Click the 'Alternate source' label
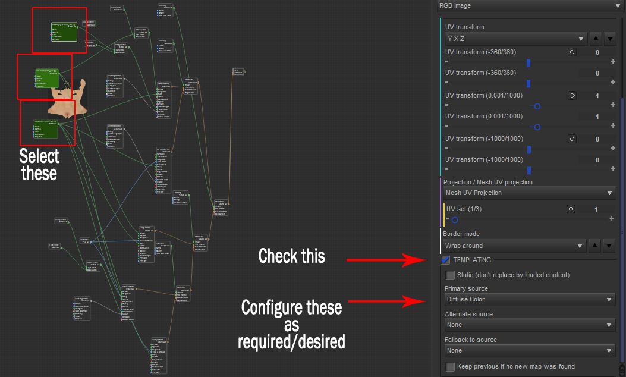The height and width of the screenshot is (377, 626). click(x=468, y=314)
